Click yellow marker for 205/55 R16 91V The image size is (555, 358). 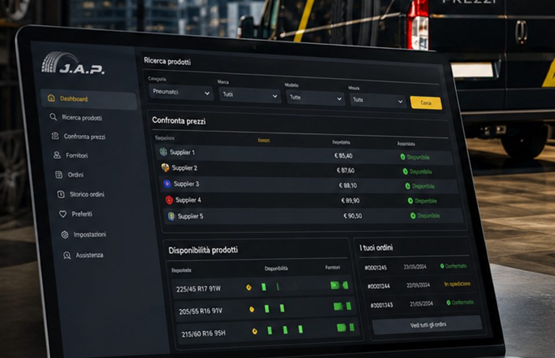[251, 309]
